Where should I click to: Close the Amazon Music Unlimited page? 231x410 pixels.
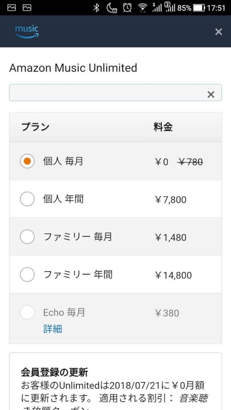click(218, 32)
